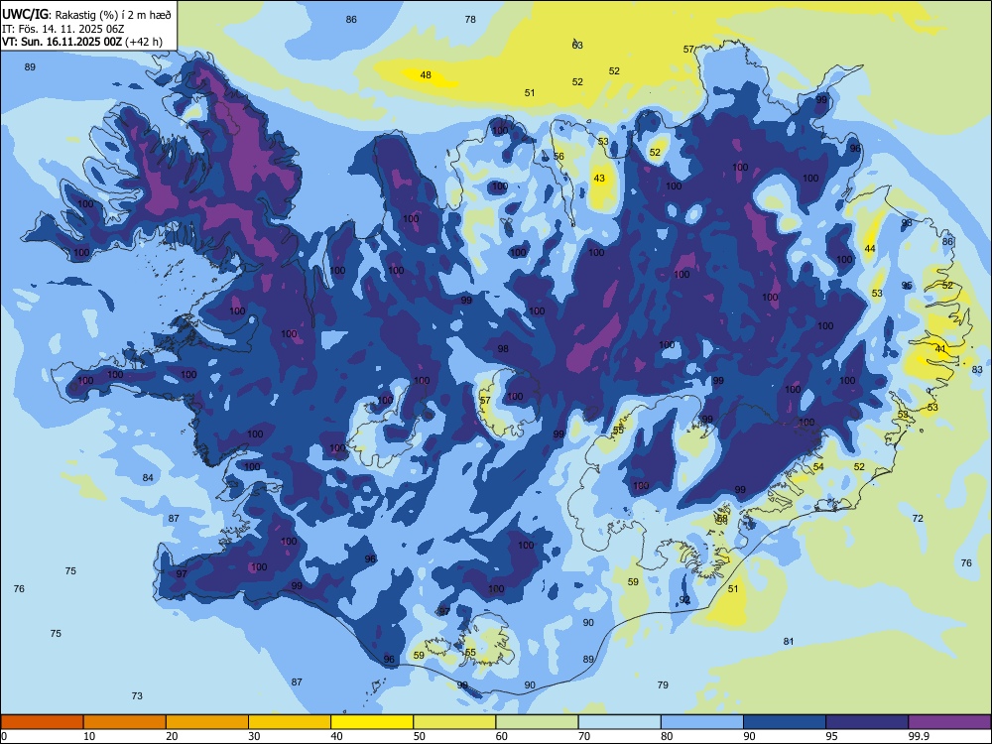Pick the 60–70 pale green legend swatch
Screen dimensions: 992x744
click(537, 722)
